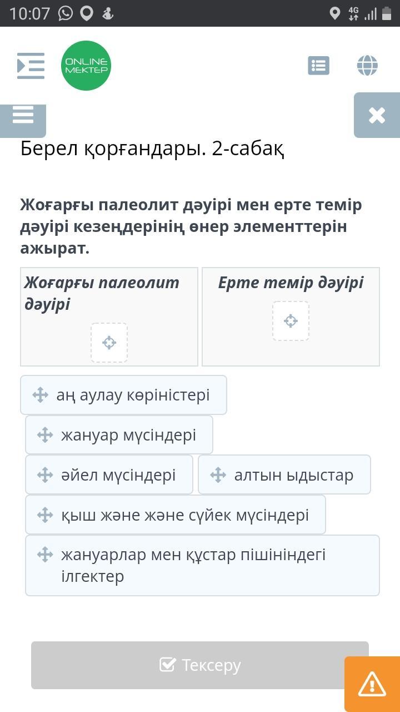This screenshot has height=712, width=400.
Task: Select the 'жануарлар мен құстар пішініндегі ілгектер' tile
Action: click(x=202, y=565)
